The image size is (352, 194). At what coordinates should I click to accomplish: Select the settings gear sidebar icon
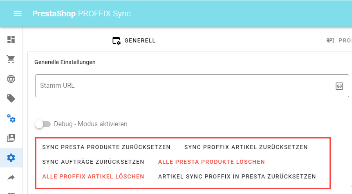[11, 158]
